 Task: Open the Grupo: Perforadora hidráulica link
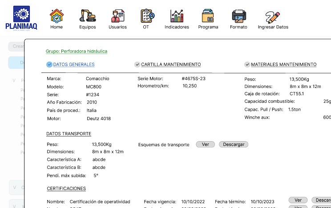tap(77, 51)
